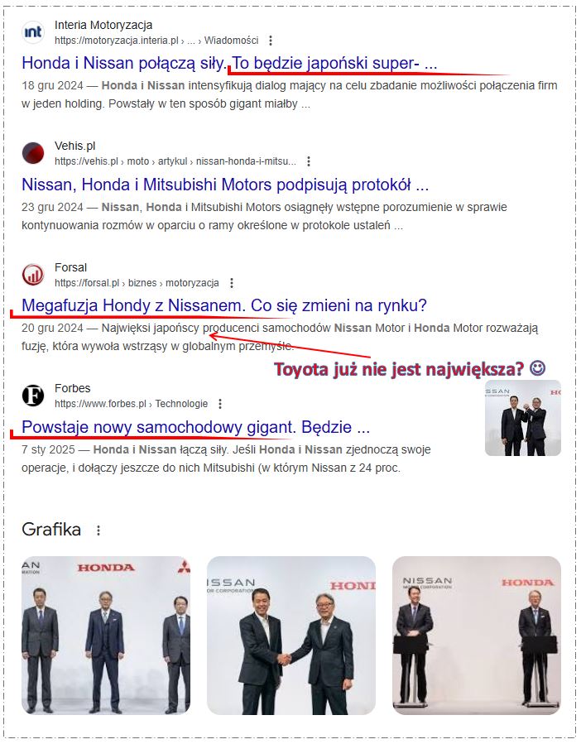
Task: Open 'Nissan, Honda i Mitsubishi Motors' headline
Action: 225,184
